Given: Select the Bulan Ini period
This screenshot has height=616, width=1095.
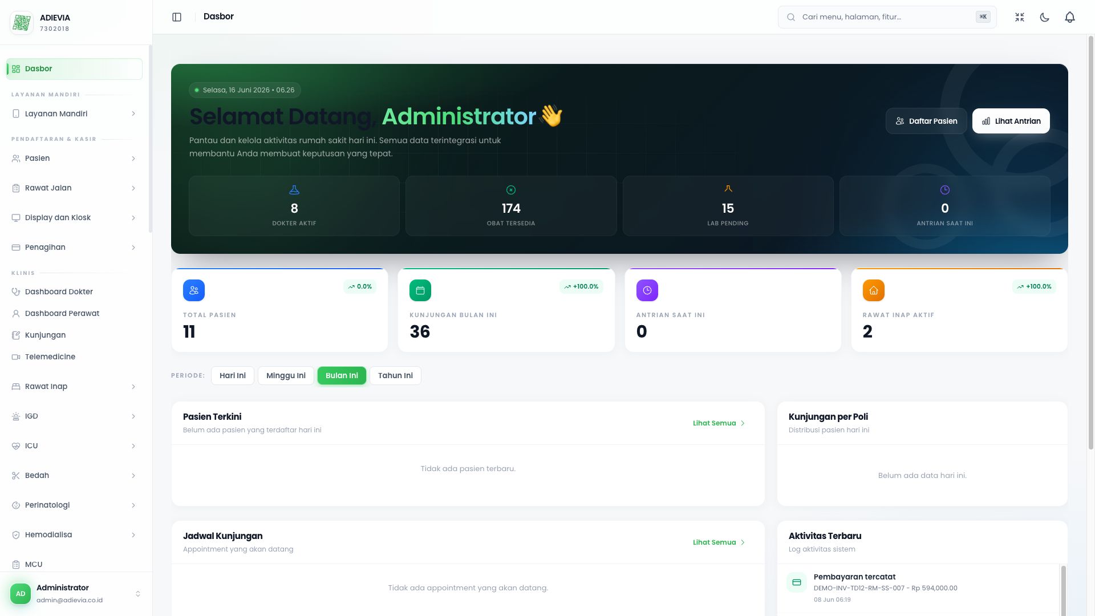Looking at the screenshot, I should click(342, 375).
